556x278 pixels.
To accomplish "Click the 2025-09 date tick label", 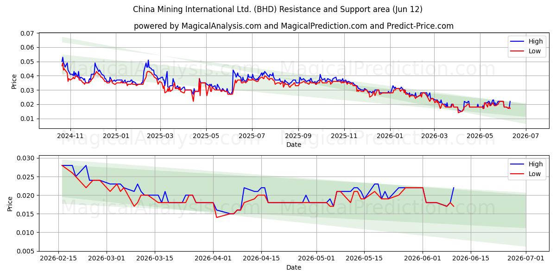I will 298,136.
